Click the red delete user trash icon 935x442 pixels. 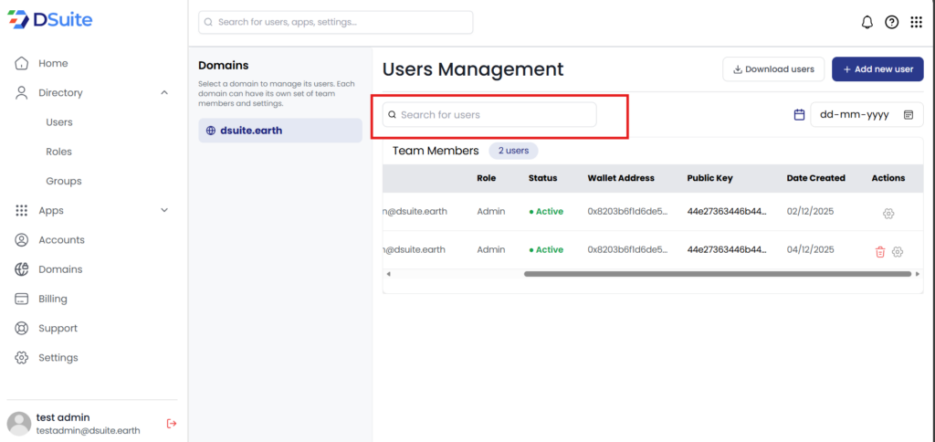coord(880,252)
